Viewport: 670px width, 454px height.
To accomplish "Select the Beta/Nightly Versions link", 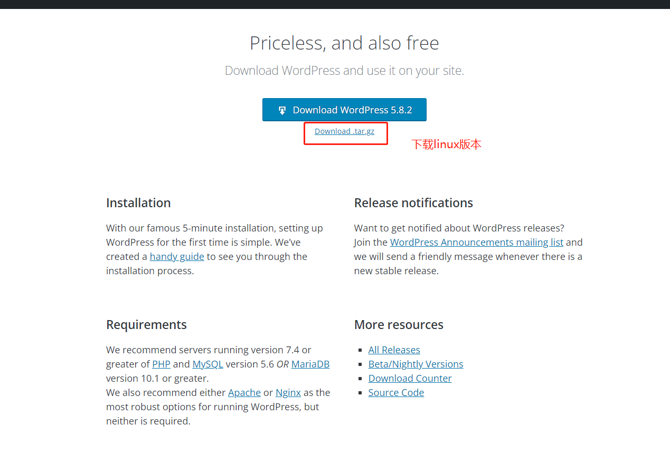I will click(416, 364).
